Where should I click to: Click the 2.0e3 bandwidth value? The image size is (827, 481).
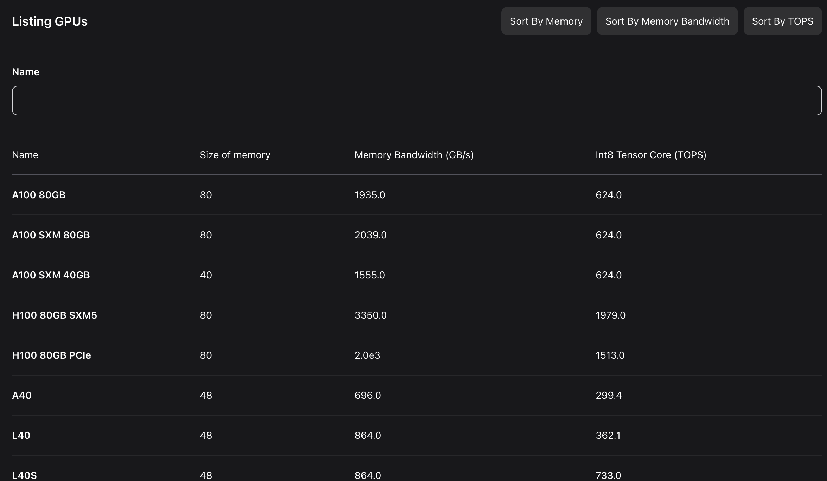click(367, 355)
